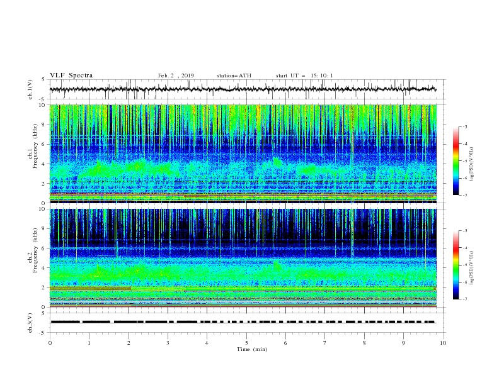Click the "-7" tick on ch.2 color bar
Viewport: 499px width, 385px height.
464,299
